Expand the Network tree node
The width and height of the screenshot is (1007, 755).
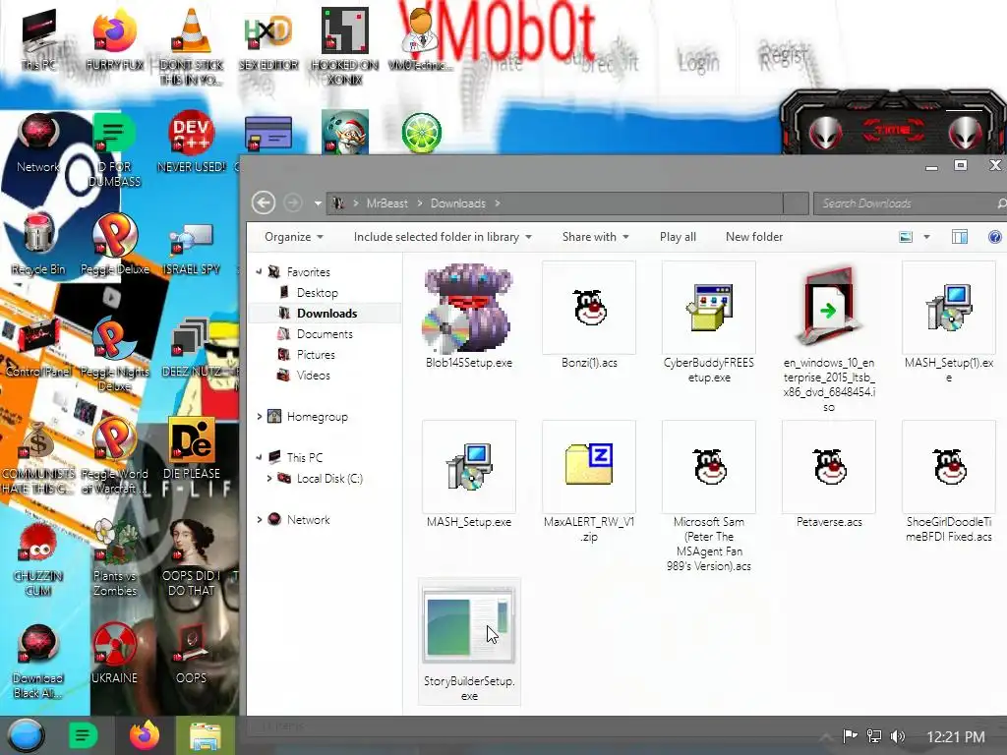coord(260,519)
